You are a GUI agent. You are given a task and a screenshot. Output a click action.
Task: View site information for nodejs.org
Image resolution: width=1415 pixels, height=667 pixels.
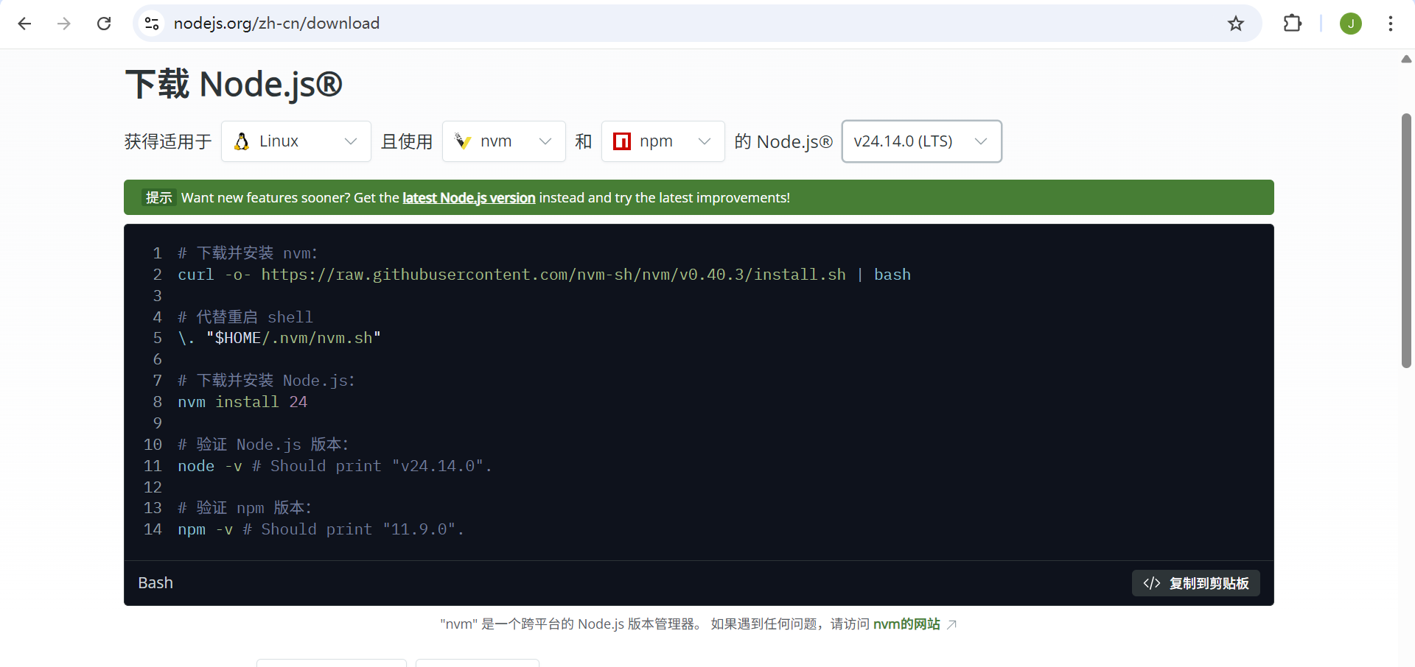[153, 24]
